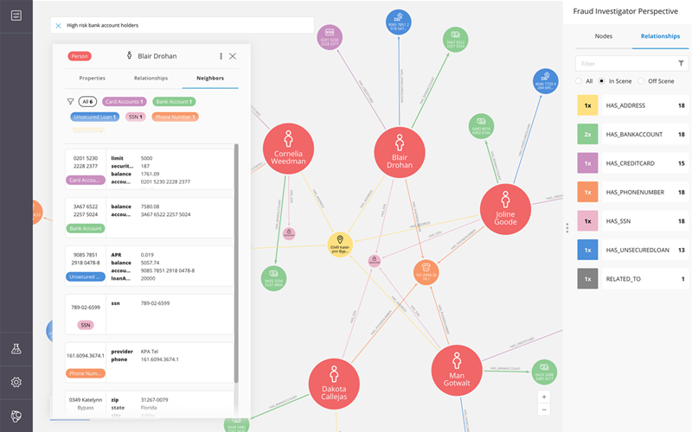This screenshot has height=432, width=692.
Task: Select the Off Scene radio option
Action: click(641, 81)
